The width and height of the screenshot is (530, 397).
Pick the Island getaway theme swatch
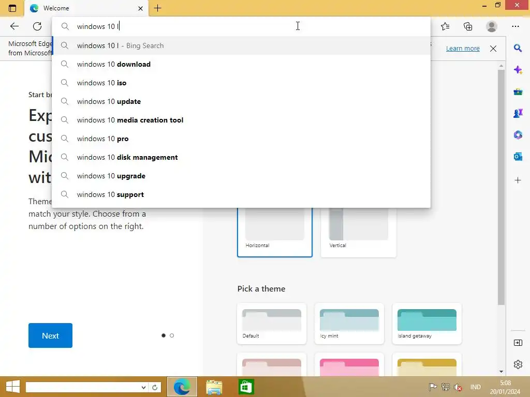click(x=427, y=324)
